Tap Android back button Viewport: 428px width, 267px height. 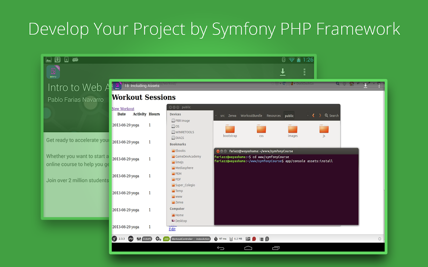click(x=221, y=248)
